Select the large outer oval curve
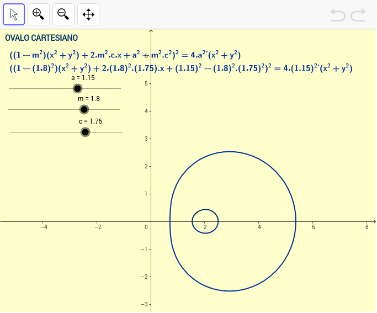377x313 pixels. click(296, 221)
